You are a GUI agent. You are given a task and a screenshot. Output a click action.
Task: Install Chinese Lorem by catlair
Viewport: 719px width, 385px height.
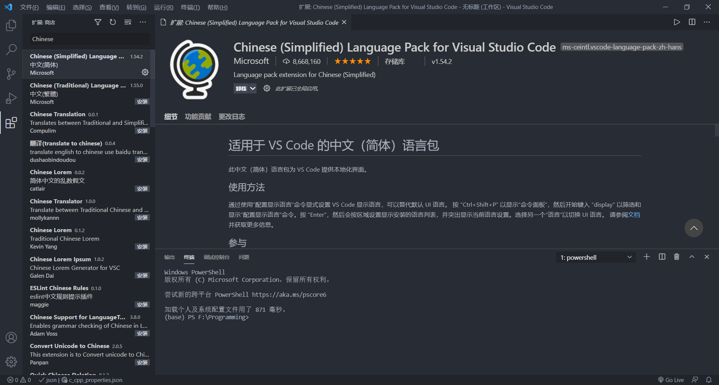coord(142,189)
